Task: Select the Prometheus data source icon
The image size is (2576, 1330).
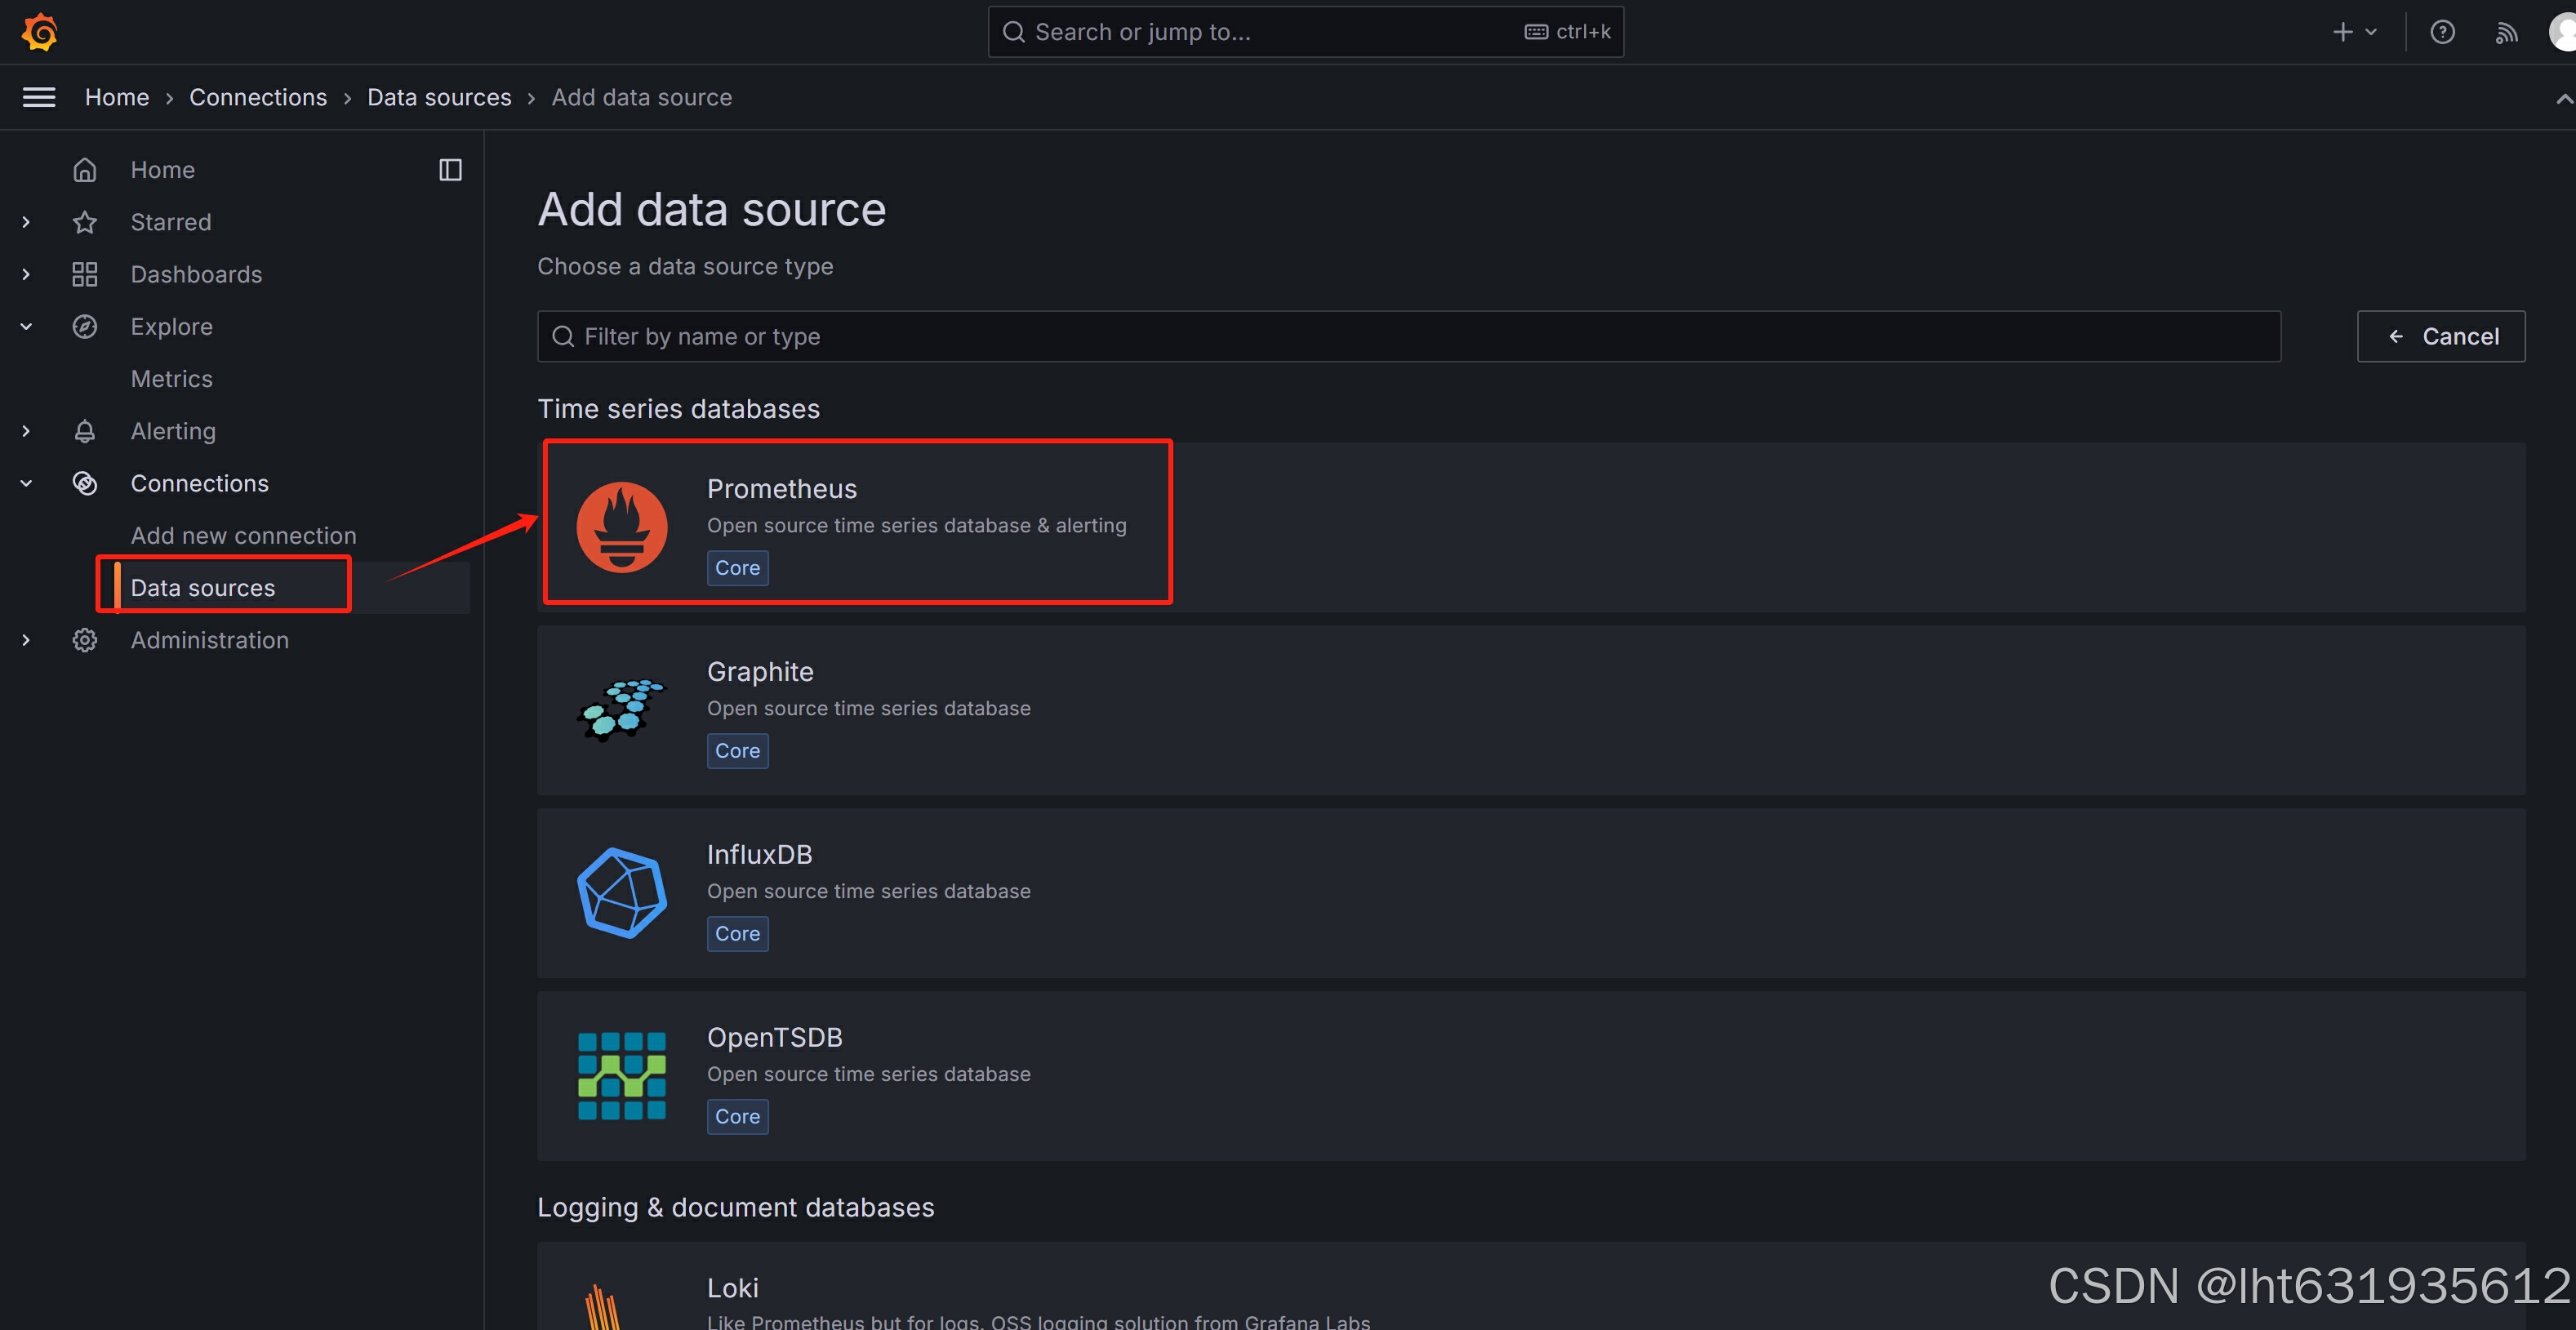Action: click(x=621, y=527)
